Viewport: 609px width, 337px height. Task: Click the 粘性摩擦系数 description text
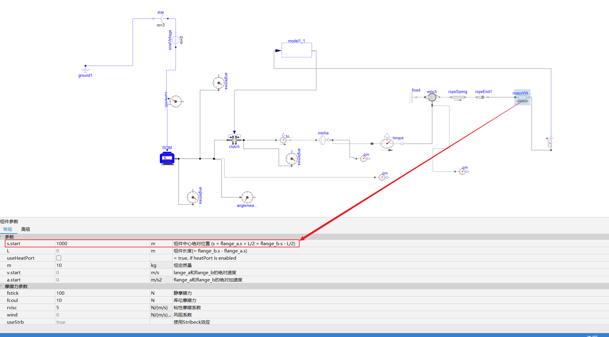tap(187, 307)
